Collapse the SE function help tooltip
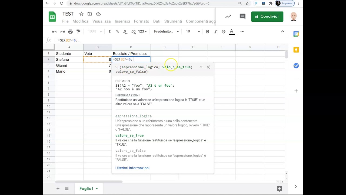This screenshot has height=195, width=346. click(201, 67)
